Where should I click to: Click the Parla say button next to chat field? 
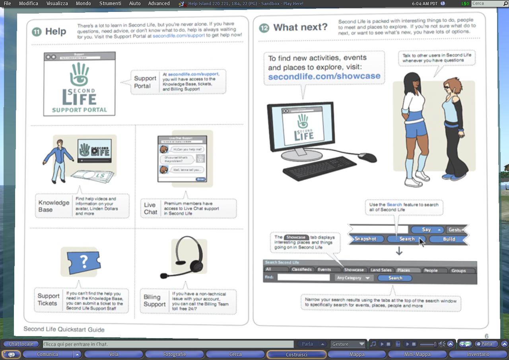click(307, 344)
